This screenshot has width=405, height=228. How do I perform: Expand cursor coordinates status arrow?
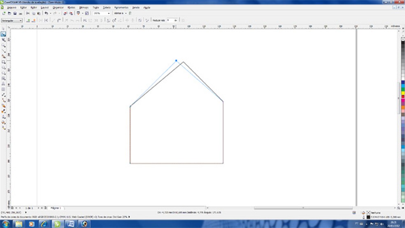(26, 212)
